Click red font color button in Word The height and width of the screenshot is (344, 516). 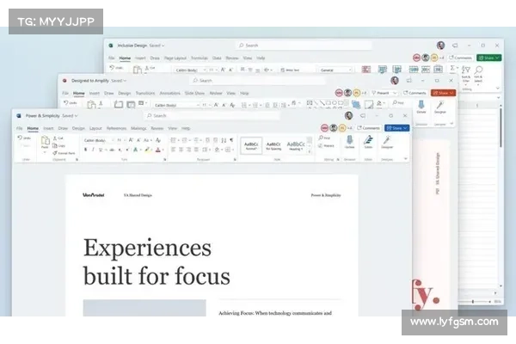click(158, 150)
